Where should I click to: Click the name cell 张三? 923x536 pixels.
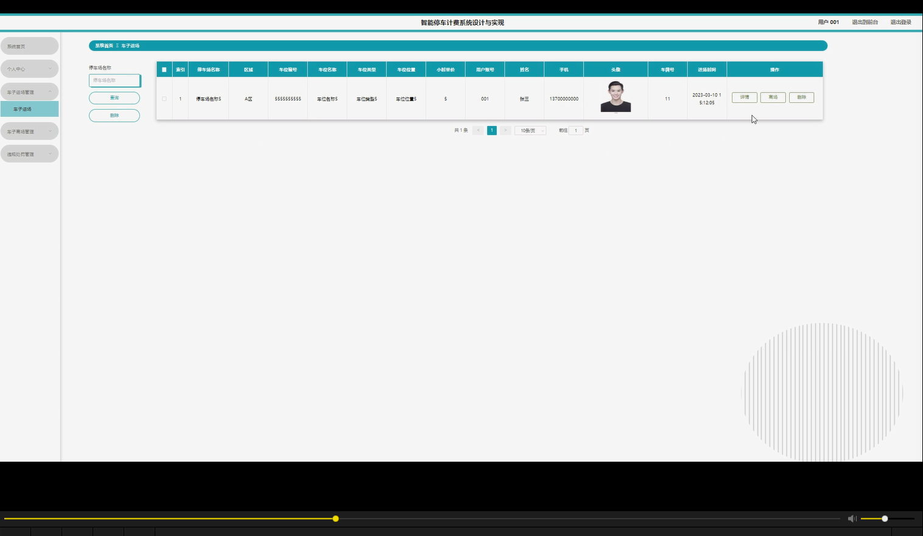524,99
